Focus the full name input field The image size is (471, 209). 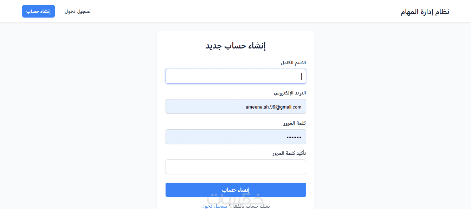235,76
